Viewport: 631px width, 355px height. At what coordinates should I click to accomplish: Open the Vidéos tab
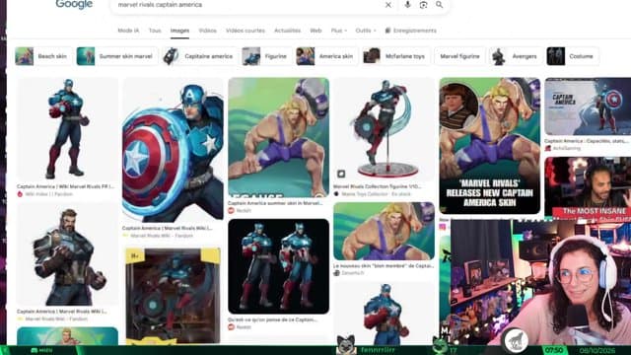pyautogui.click(x=208, y=31)
